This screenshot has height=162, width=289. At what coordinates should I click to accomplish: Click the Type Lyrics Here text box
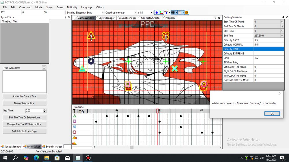pos(25,82)
